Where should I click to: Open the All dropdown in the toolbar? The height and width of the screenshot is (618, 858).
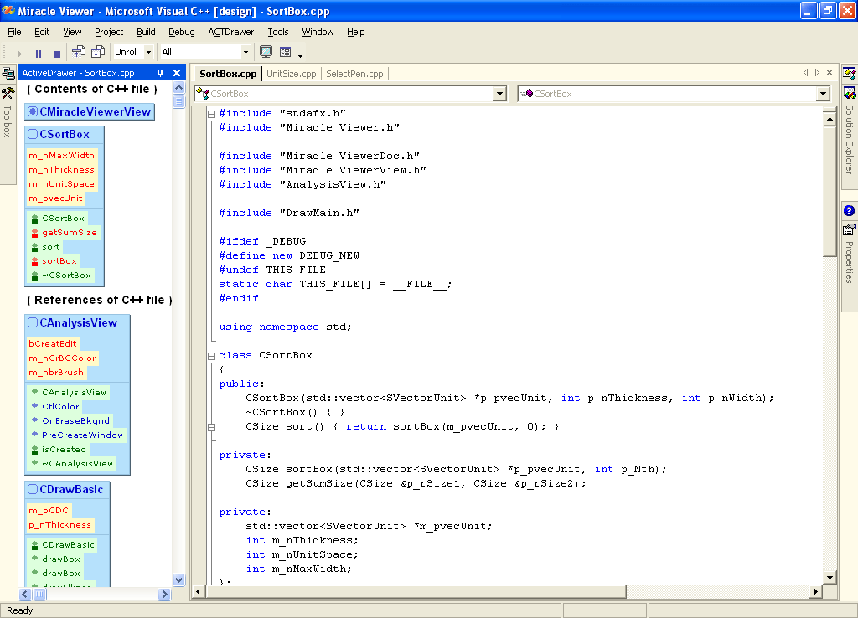pyautogui.click(x=246, y=52)
